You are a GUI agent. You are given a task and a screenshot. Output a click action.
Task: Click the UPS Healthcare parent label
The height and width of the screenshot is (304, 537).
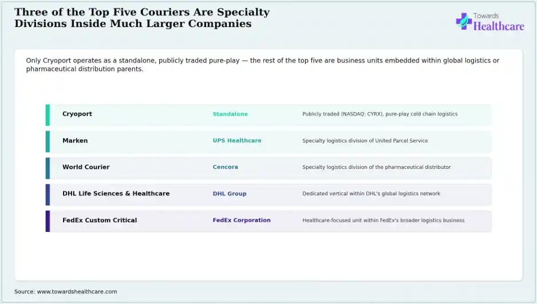click(x=237, y=140)
